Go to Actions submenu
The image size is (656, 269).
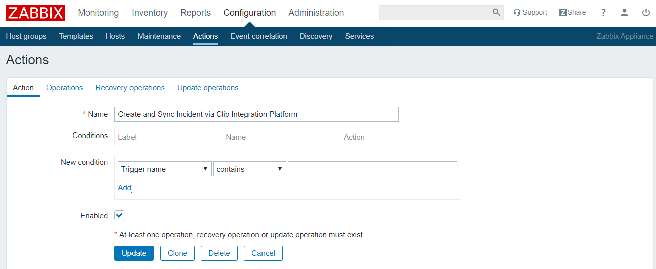205,36
